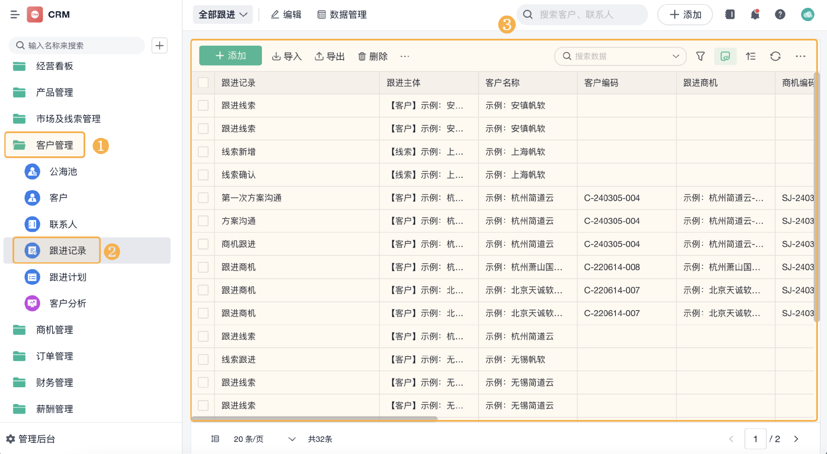
Task: Check the 线索确认 row checkbox
Action: tap(203, 175)
